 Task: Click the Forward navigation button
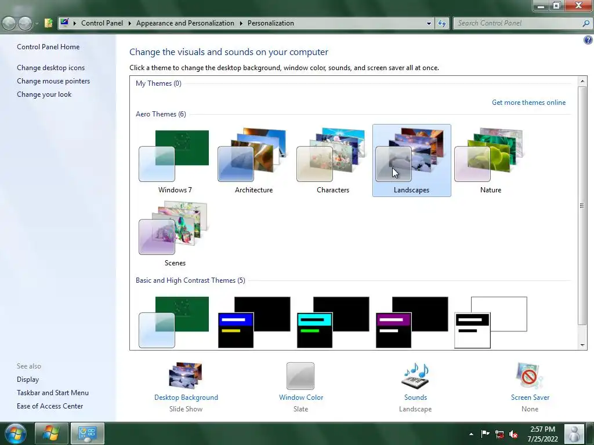pyautogui.click(x=25, y=23)
